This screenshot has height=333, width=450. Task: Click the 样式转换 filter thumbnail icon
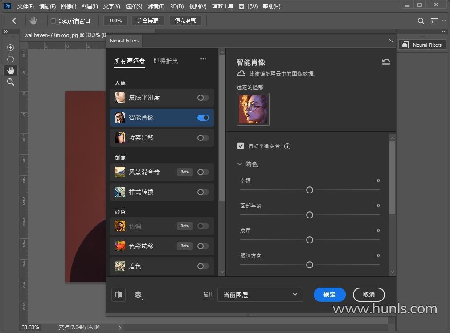tap(120, 192)
